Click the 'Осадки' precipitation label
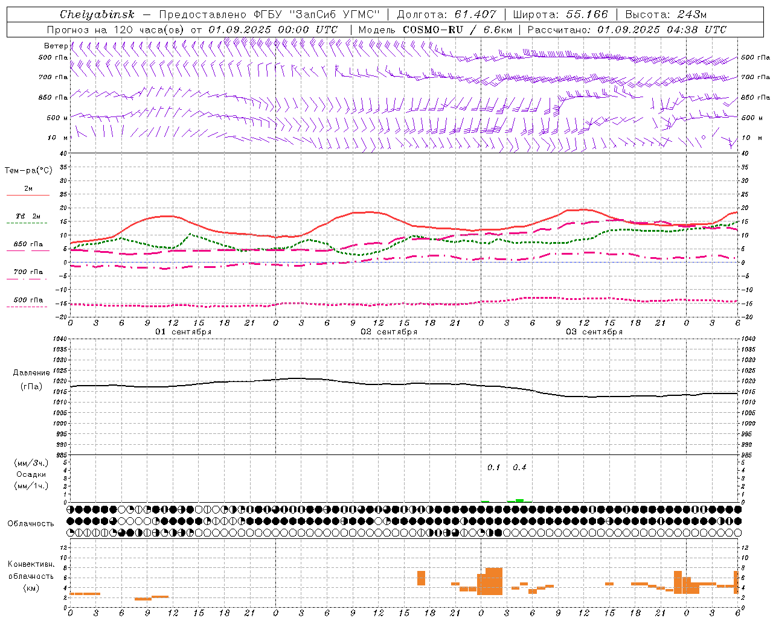Image resolution: width=773 pixels, height=618 pixels. pyautogui.click(x=31, y=474)
